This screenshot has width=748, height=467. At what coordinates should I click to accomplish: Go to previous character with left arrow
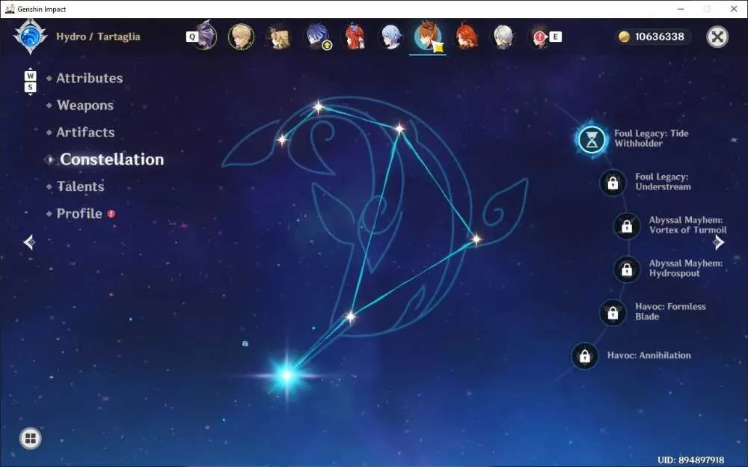[x=29, y=242]
